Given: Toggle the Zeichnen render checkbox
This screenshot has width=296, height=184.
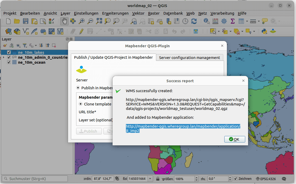Looking at the screenshot, I should point(236,179).
